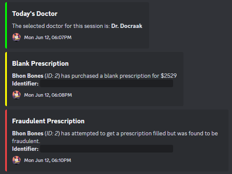
Task: Click the bot avatar in Today's Doctor footer
Action: point(16,37)
